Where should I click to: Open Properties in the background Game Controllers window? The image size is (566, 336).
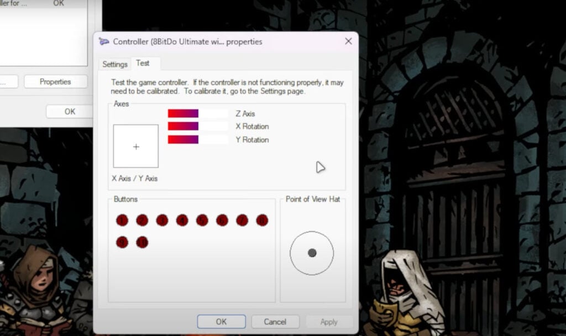(55, 82)
